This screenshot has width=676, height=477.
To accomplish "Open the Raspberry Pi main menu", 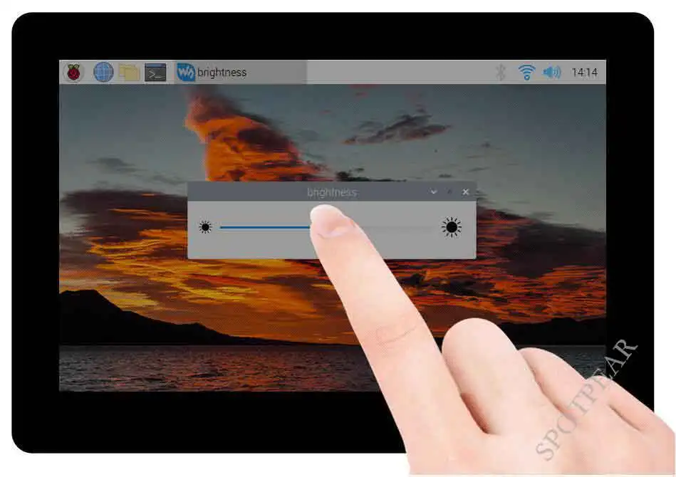I will (x=73, y=72).
